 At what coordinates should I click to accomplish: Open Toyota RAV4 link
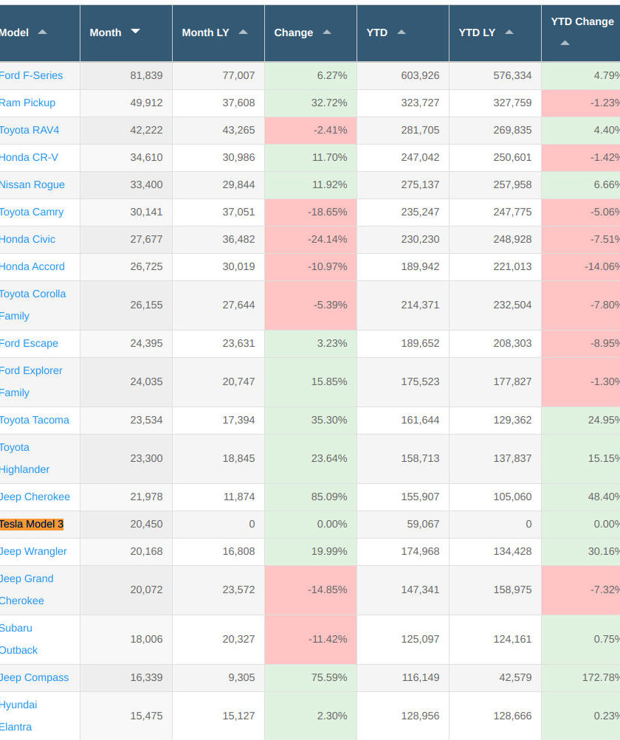tap(30, 131)
